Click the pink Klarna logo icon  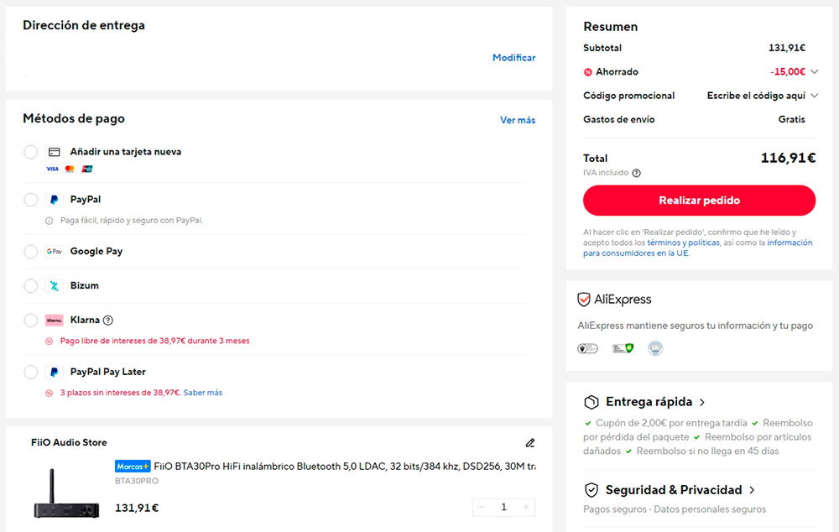54,320
